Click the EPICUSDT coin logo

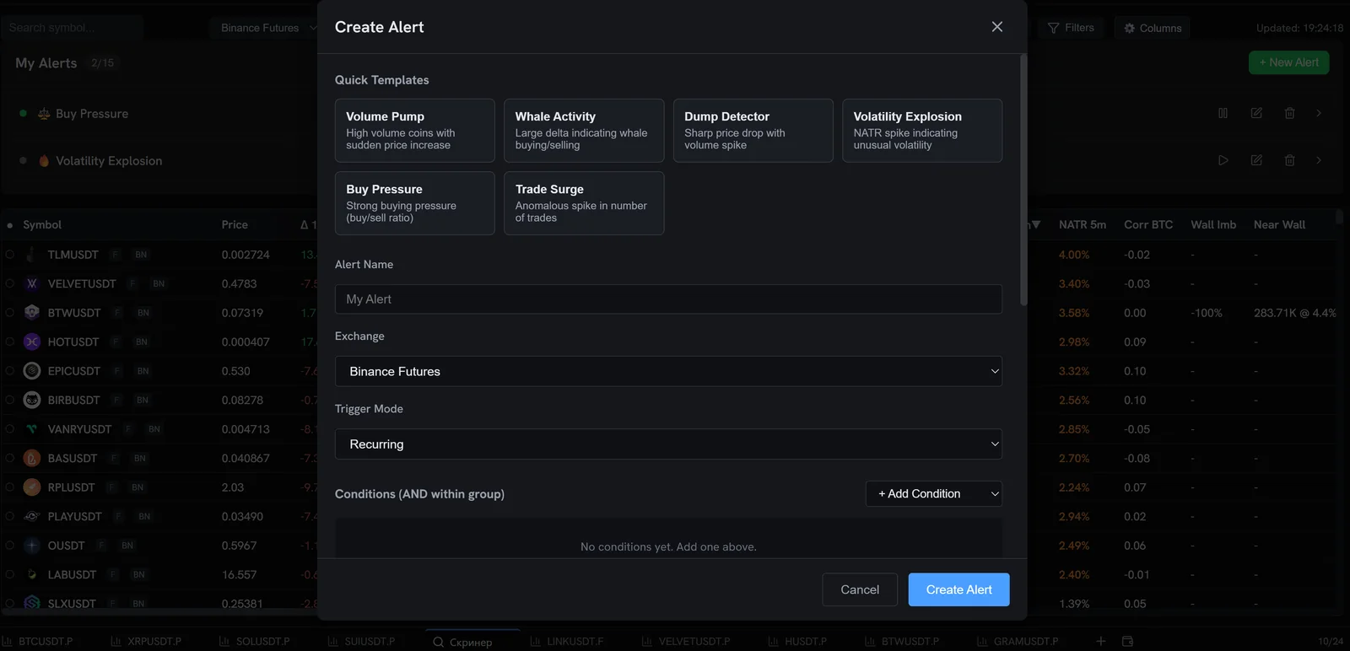point(32,371)
